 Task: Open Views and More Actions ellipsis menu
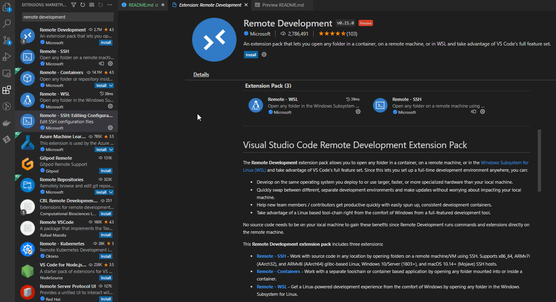coord(110,5)
